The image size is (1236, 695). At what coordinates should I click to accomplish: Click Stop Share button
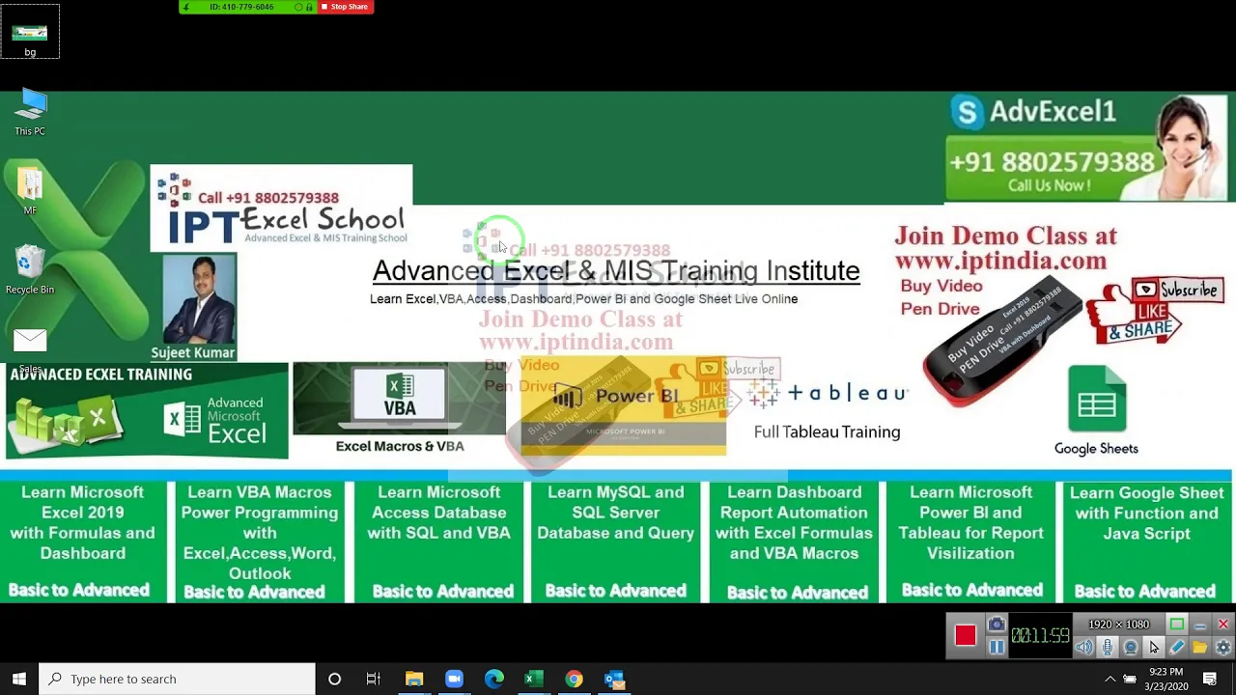pyautogui.click(x=345, y=7)
